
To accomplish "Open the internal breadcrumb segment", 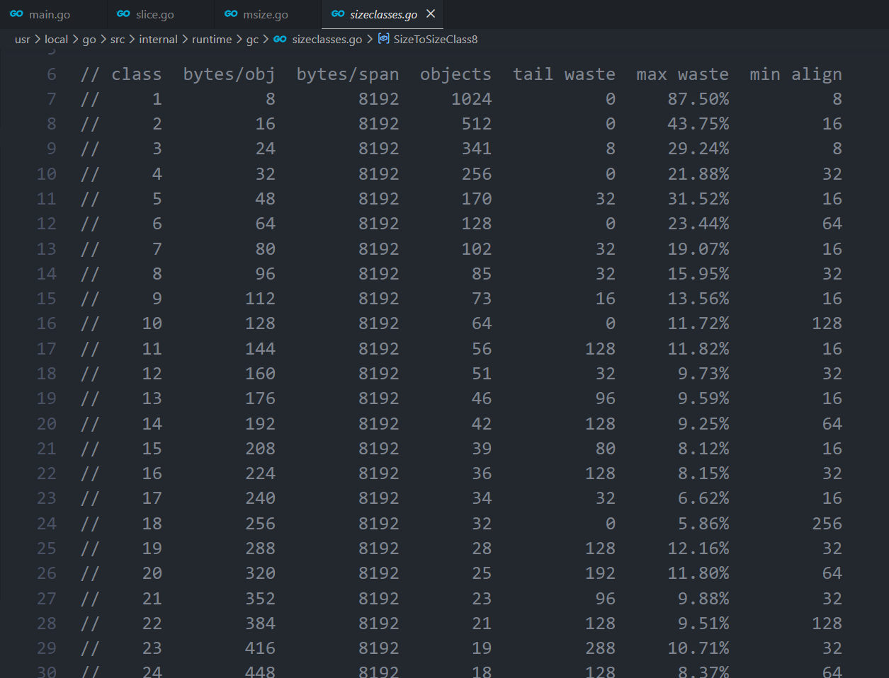I will pos(158,40).
